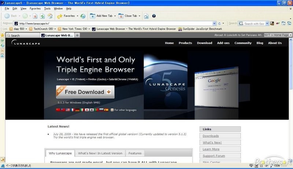Viewport: 293px width, 169px height.
Task: Click the Close Tab icon
Action: click(x=121, y=16)
